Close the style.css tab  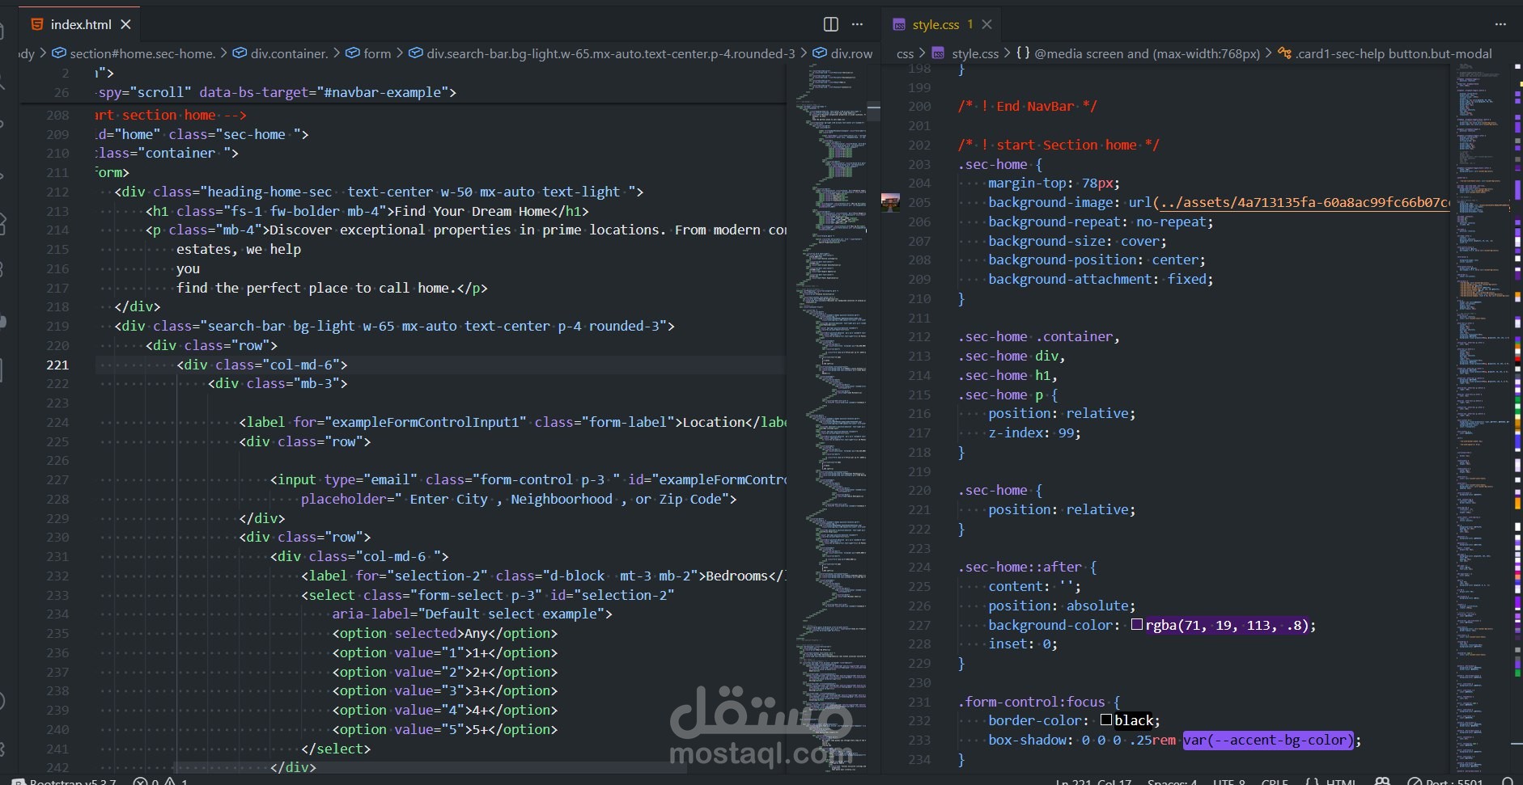coord(986,24)
